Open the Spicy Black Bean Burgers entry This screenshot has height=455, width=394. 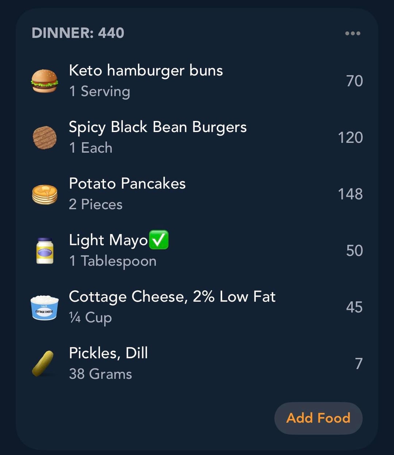pos(158,127)
